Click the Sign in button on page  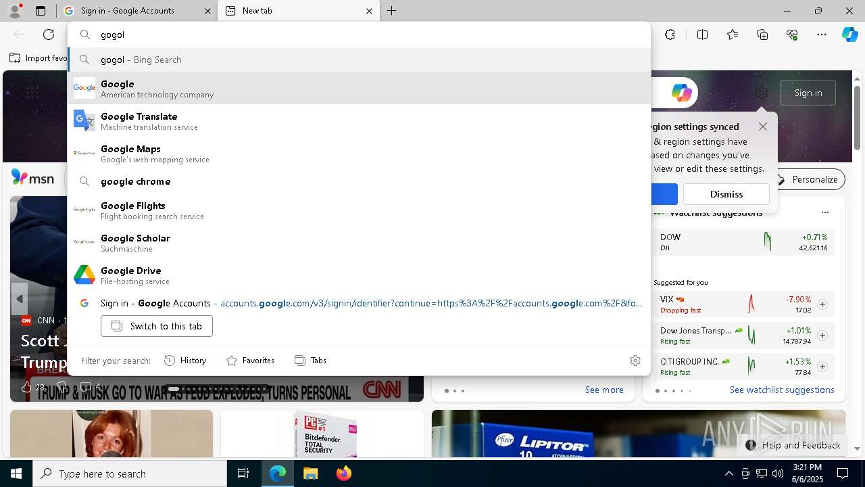[808, 93]
